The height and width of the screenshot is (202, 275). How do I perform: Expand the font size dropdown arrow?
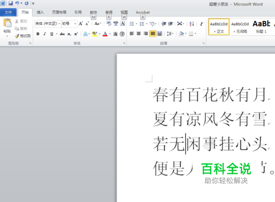75,24
